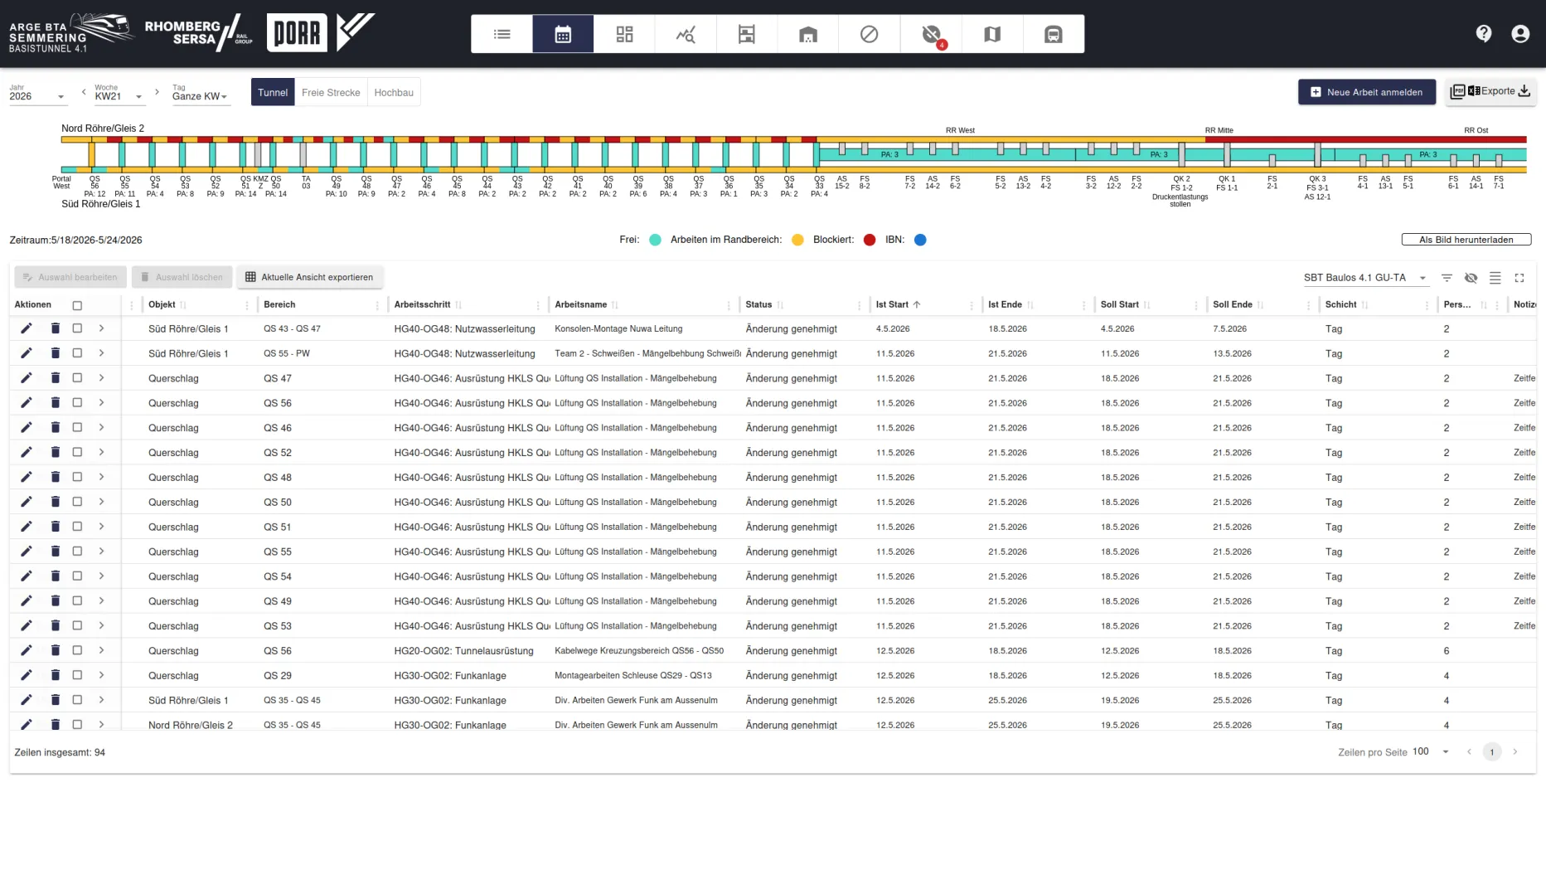Open the chart analysis icon in navigation
Viewport: 1546px width, 870px height.
[686, 34]
